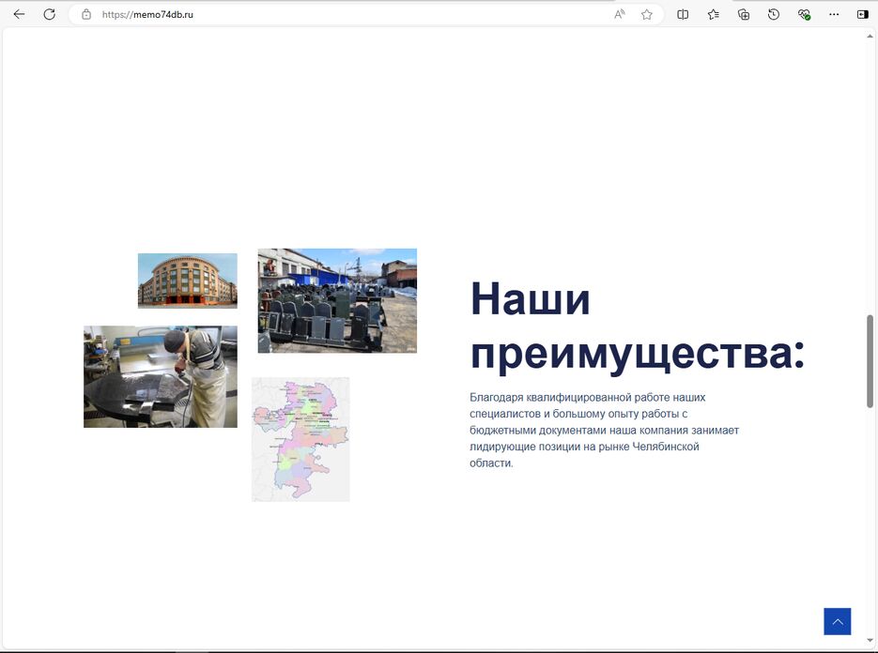Open the Favorites list
Screen dimensions: 878x653
tap(713, 14)
